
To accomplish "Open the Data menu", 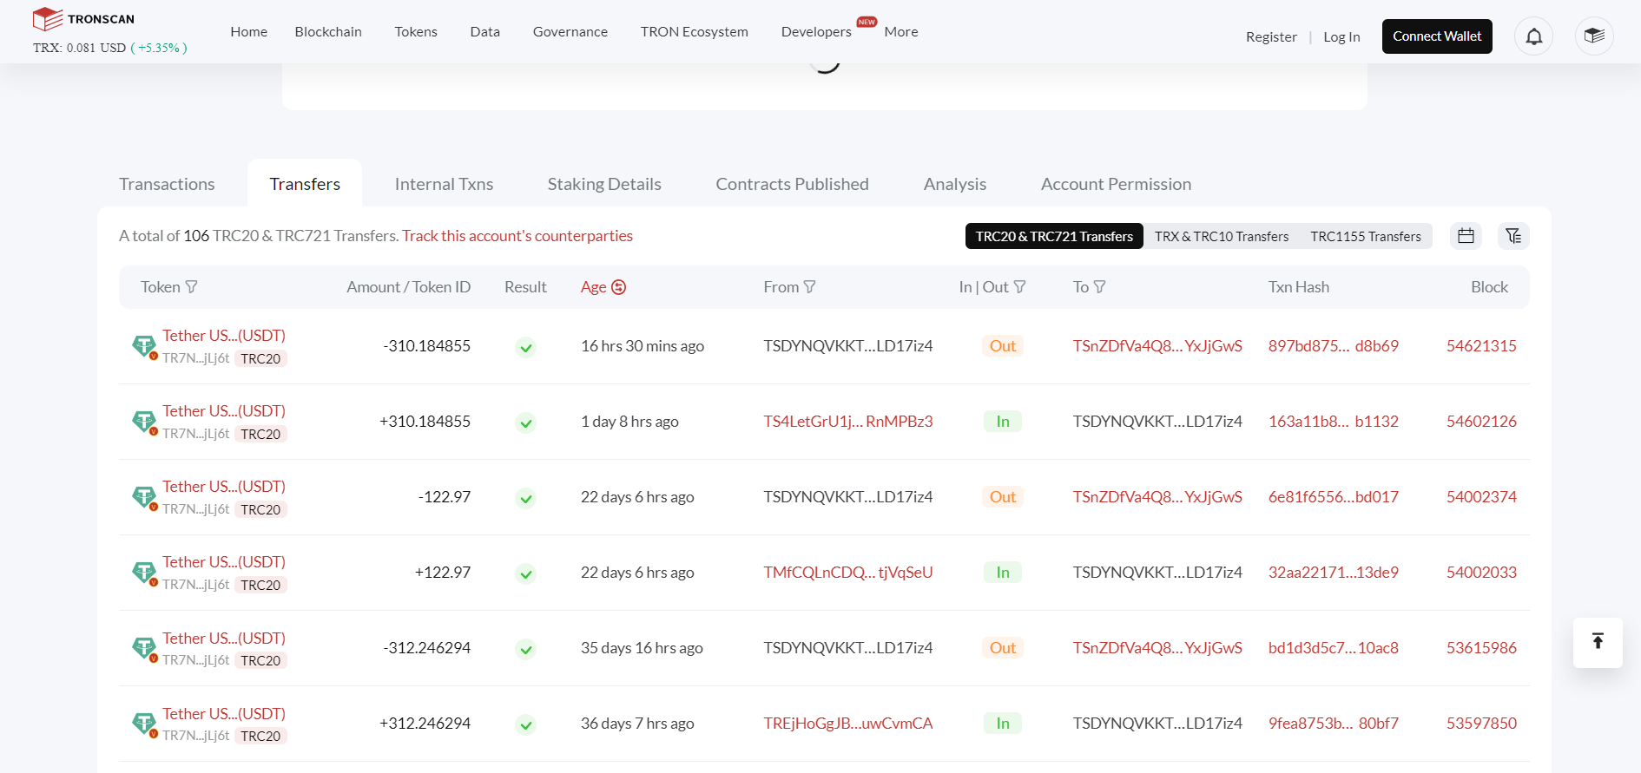I will (x=484, y=32).
